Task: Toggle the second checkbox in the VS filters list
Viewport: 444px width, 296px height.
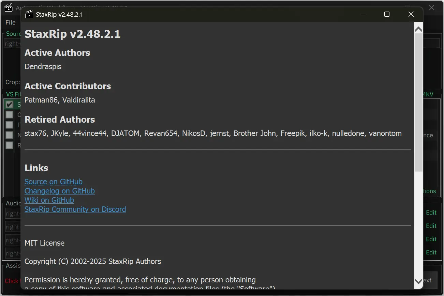Action: pyautogui.click(x=10, y=115)
